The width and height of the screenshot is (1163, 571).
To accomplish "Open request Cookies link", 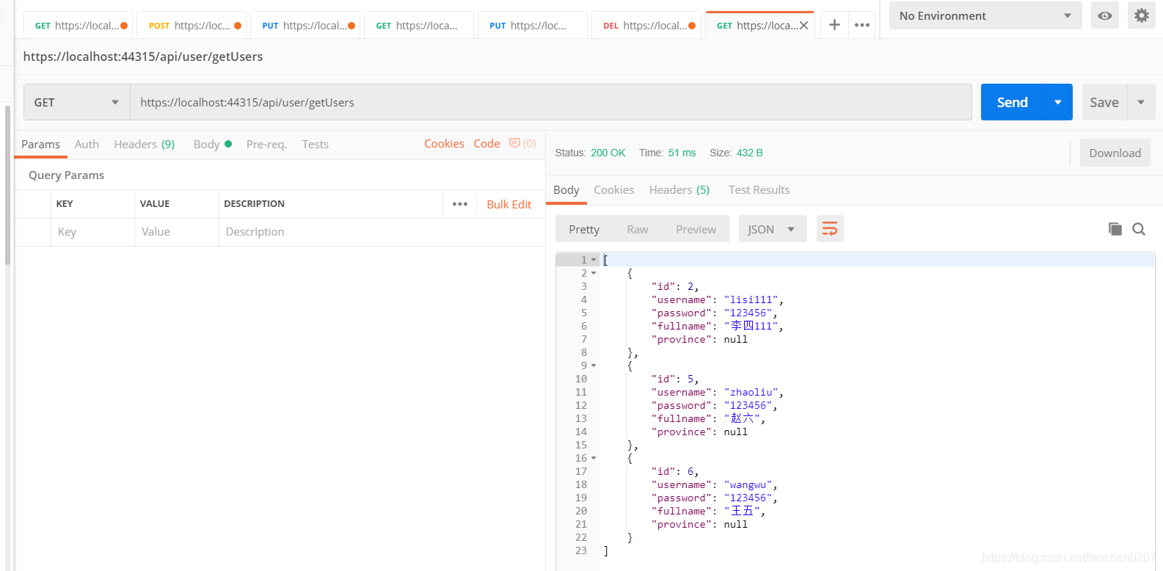I will [x=444, y=144].
